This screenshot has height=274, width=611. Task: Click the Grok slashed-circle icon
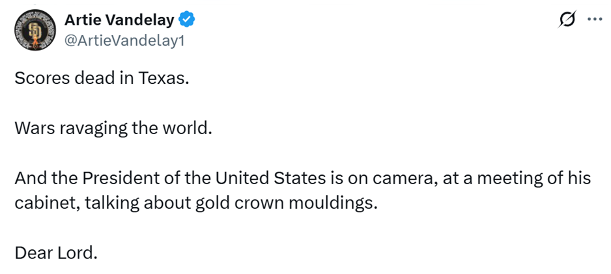[x=567, y=20]
